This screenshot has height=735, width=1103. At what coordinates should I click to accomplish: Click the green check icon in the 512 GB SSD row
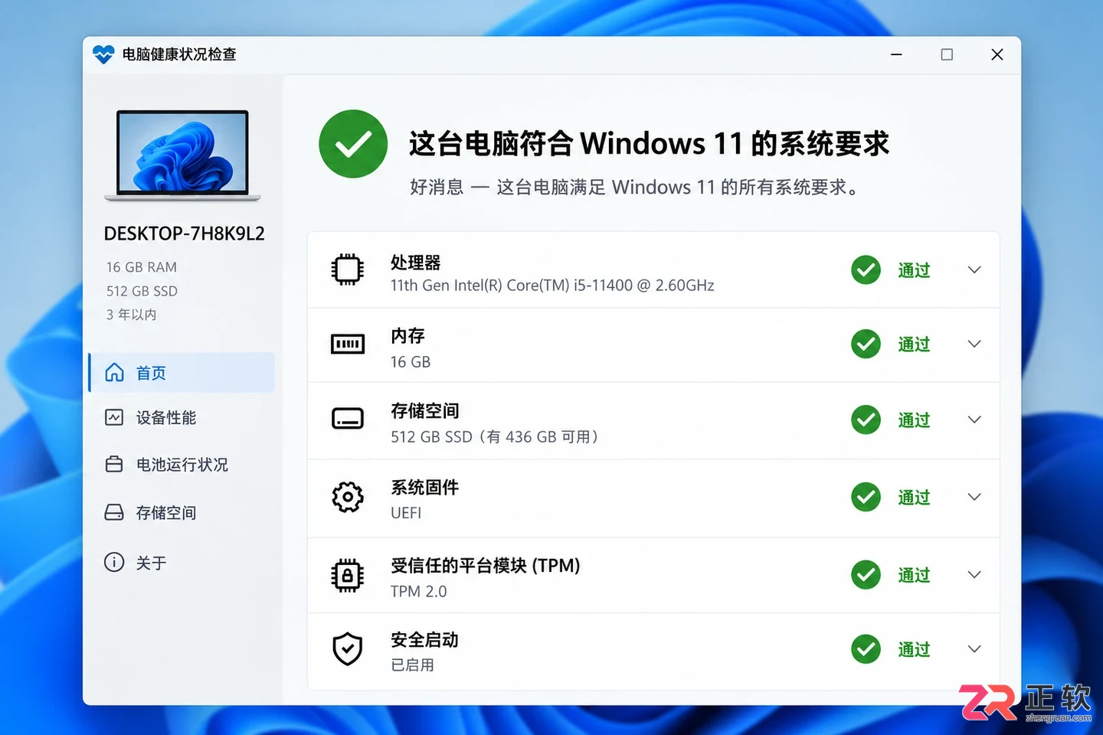tap(866, 420)
